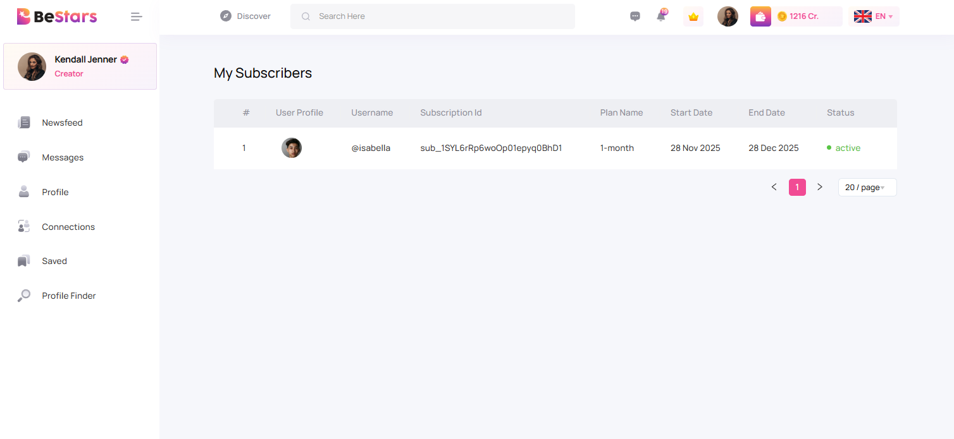Open the EN language dropdown
Screen dimensions: 954x439
point(874,16)
